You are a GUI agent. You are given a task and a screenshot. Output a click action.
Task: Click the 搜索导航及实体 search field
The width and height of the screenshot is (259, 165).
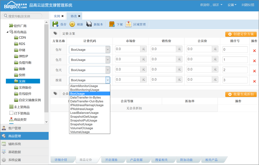coord(22,16)
